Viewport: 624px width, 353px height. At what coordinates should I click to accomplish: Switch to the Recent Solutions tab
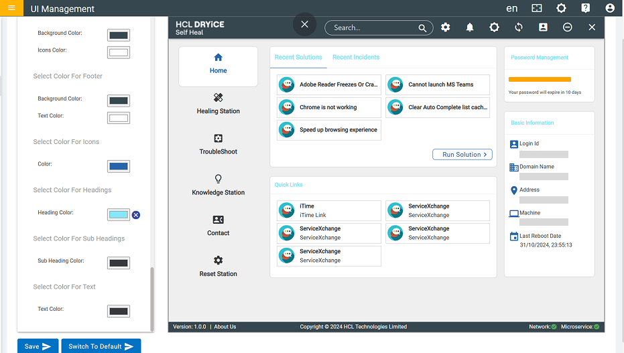coord(298,57)
